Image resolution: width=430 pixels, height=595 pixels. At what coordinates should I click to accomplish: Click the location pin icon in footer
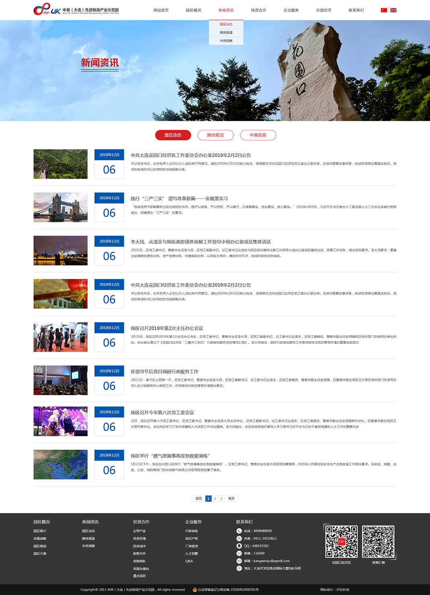tap(239, 568)
